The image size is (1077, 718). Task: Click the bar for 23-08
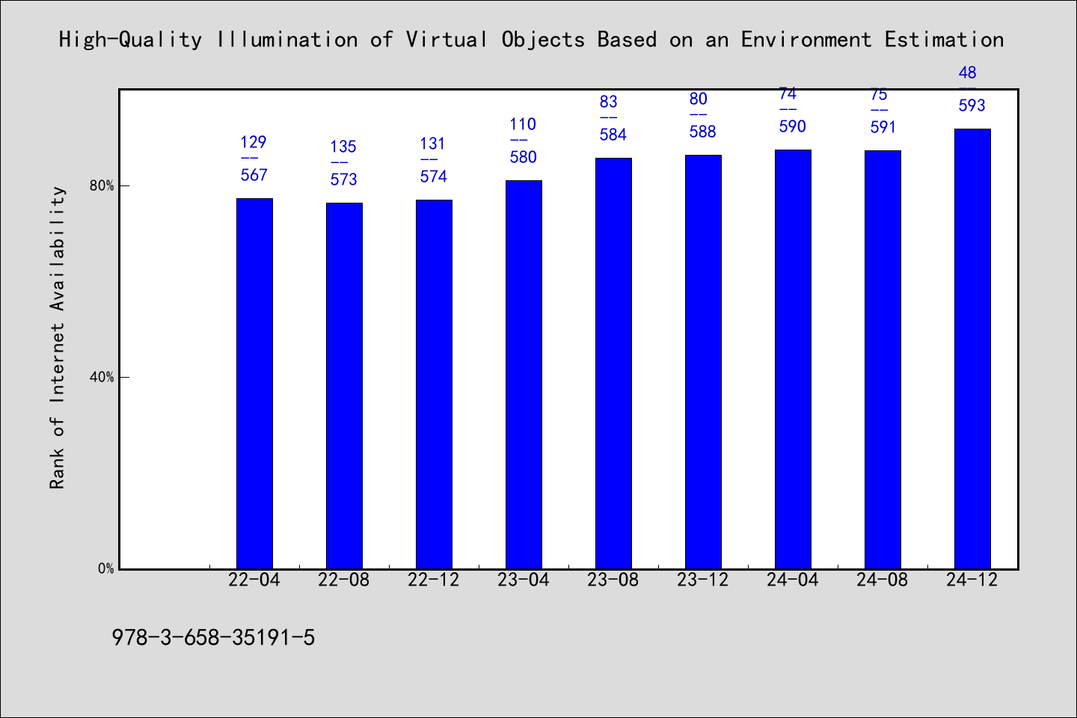coord(613,363)
